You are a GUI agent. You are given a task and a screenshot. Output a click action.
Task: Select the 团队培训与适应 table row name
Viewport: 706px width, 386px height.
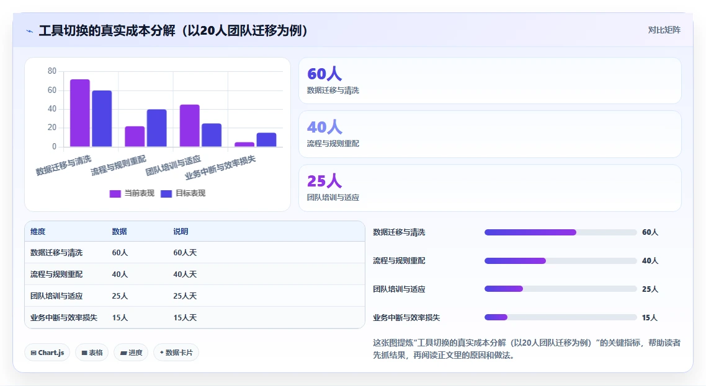pos(56,296)
